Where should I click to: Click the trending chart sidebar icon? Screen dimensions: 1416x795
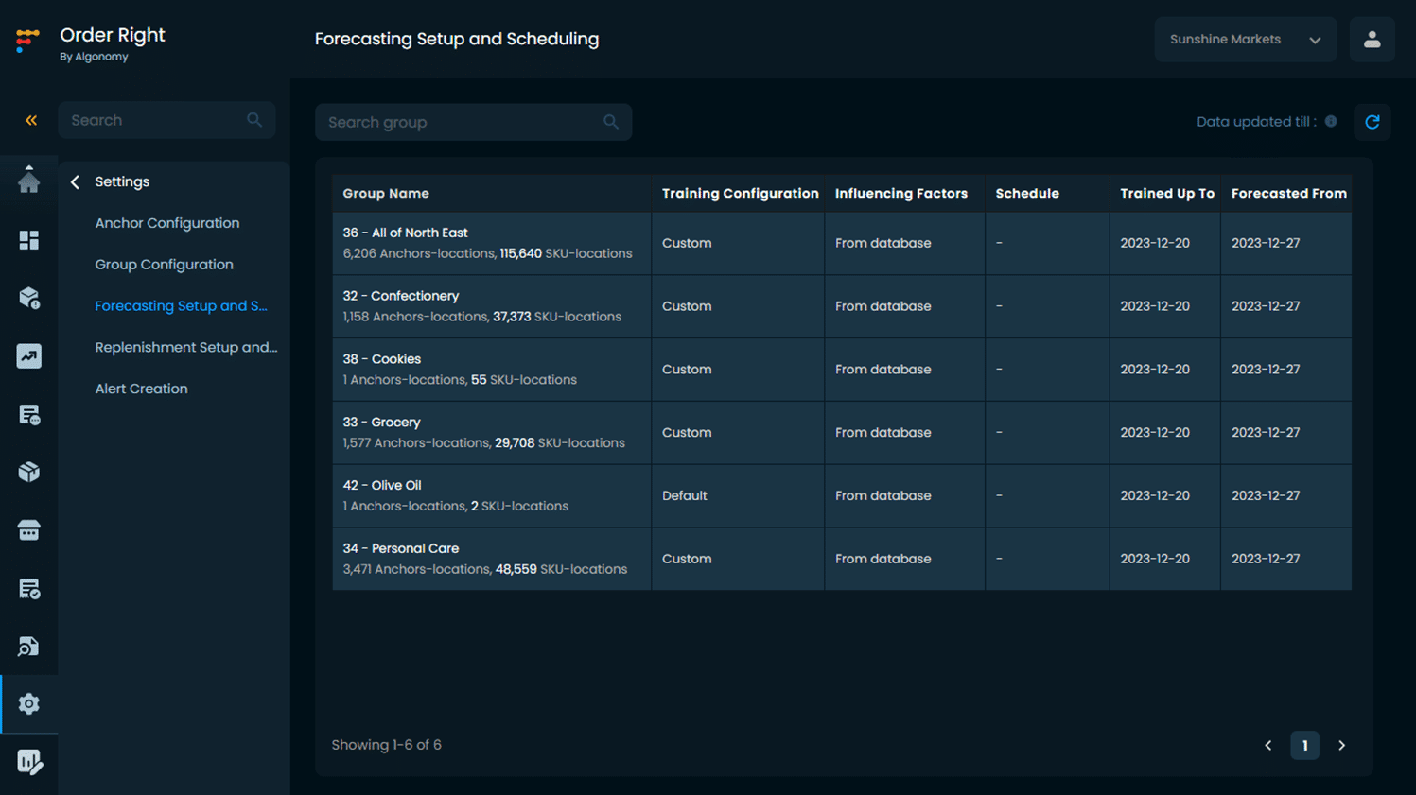(x=29, y=356)
